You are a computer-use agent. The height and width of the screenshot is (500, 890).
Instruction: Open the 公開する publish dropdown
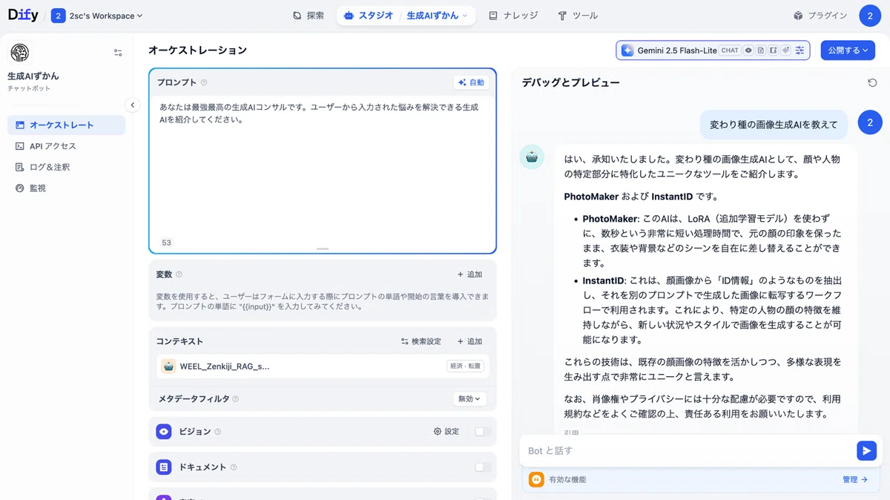(x=848, y=50)
